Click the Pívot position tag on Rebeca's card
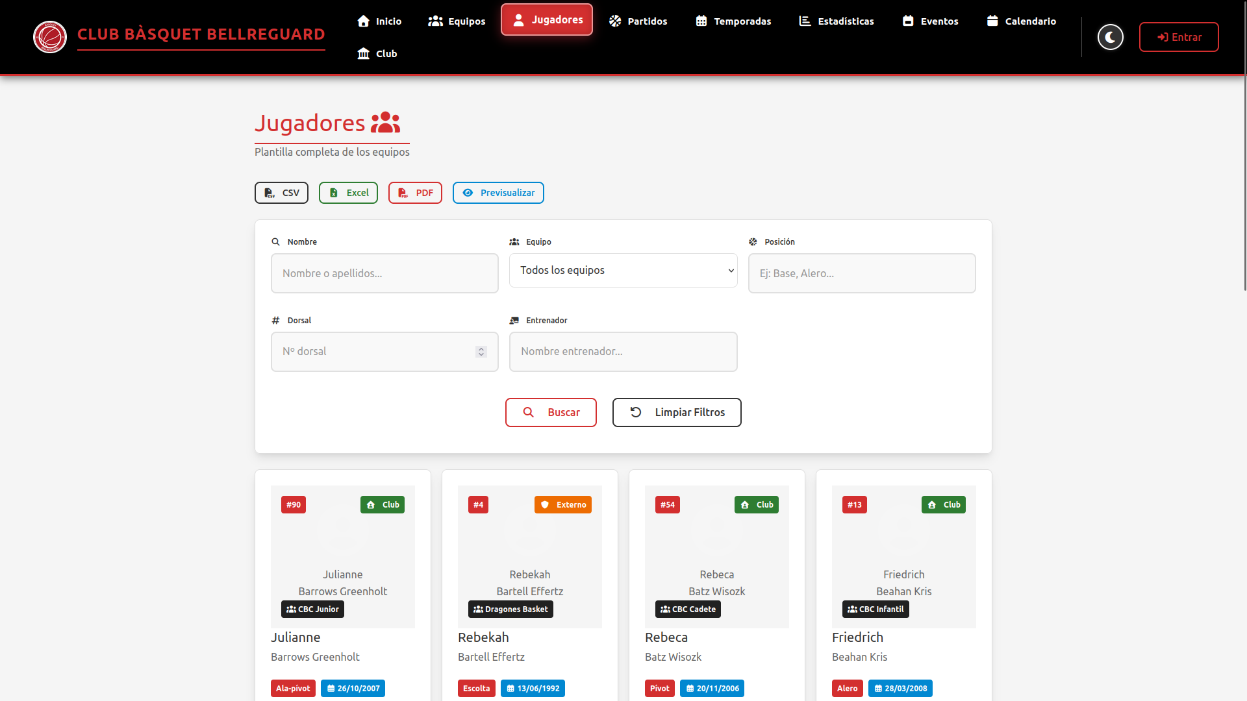The height and width of the screenshot is (701, 1247). pyautogui.click(x=660, y=689)
